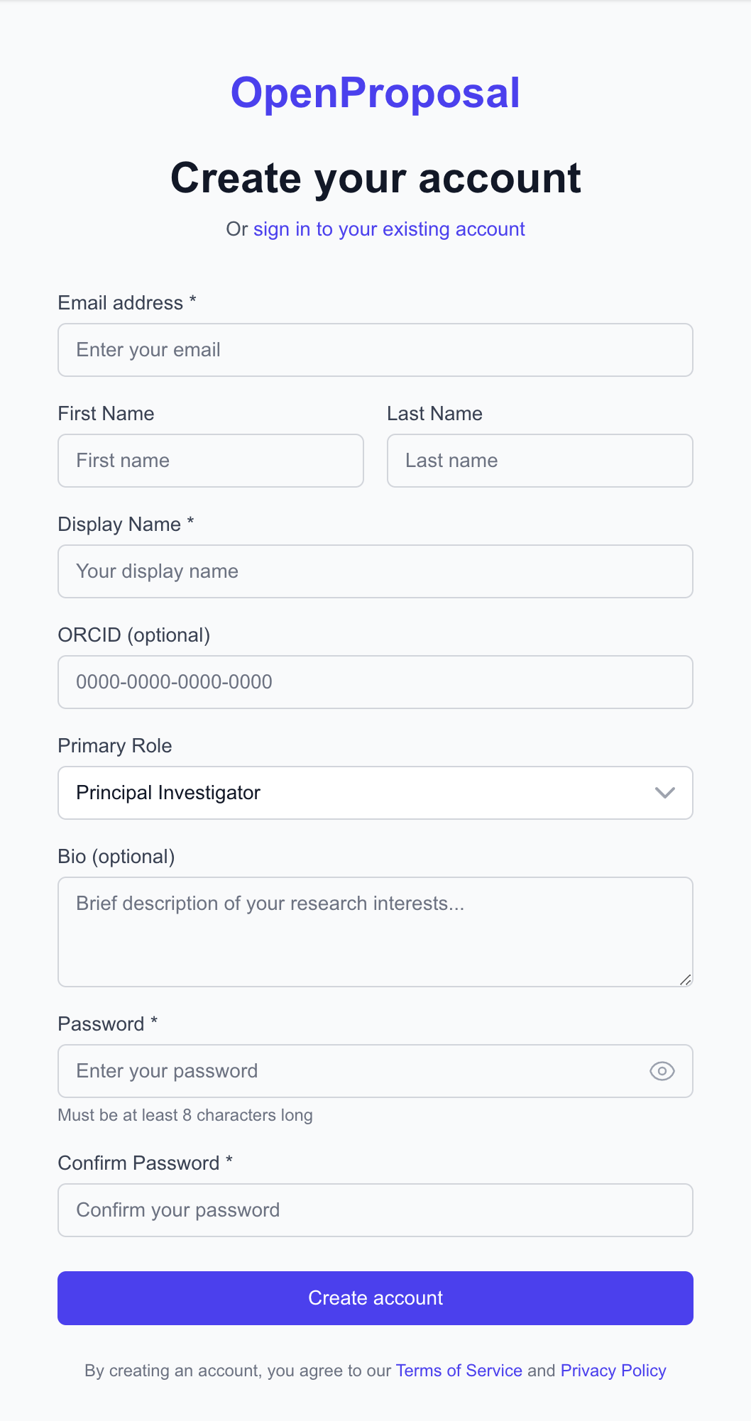Click the Primary Role label
The height and width of the screenshot is (1421, 751).
click(115, 746)
